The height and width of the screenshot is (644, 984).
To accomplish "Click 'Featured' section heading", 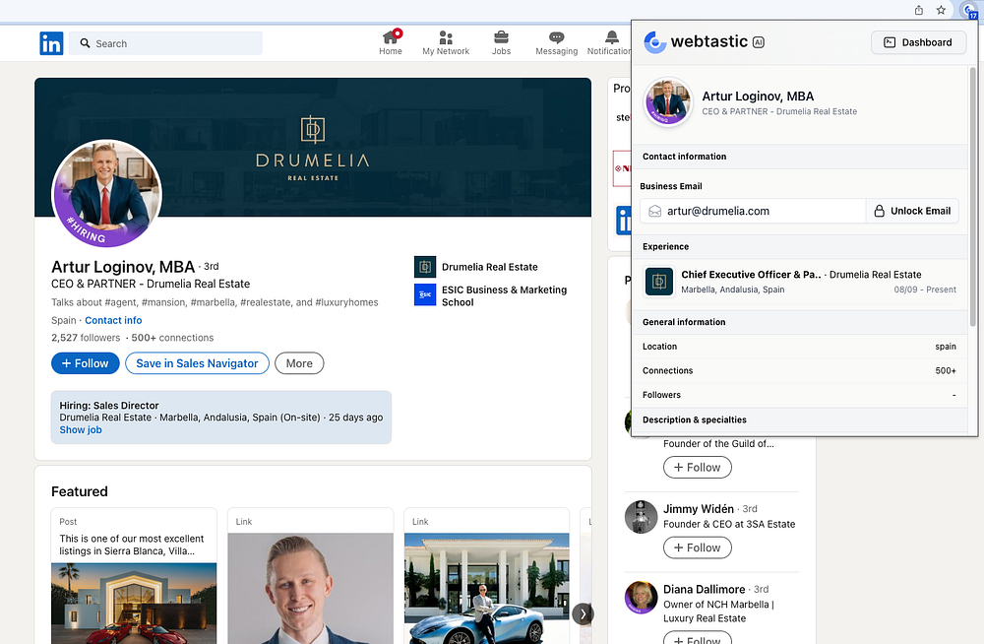I will pos(80,491).
